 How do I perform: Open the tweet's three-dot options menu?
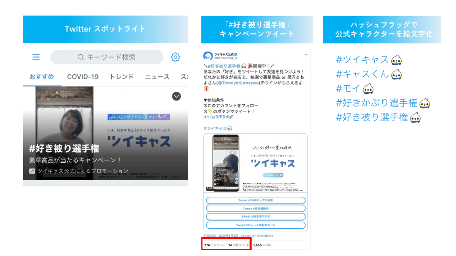tap(306, 55)
